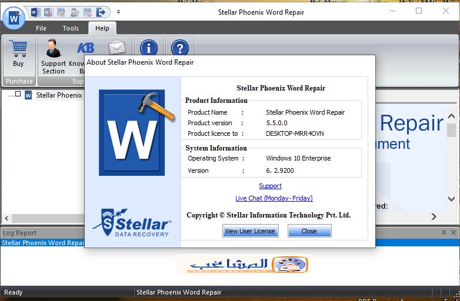
Task: Tick the checkbox next to Stellar Phoenix tree item
Action: tap(18, 94)
